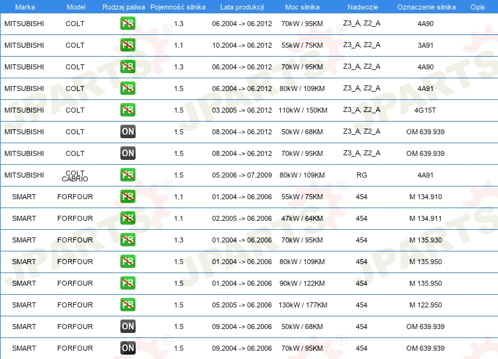The width and height of the screenshot is (498, 359).
Task: Click M 135.950 in the 90kW / 122KM row
Action: pyautogui.click(x=425, y=283)
